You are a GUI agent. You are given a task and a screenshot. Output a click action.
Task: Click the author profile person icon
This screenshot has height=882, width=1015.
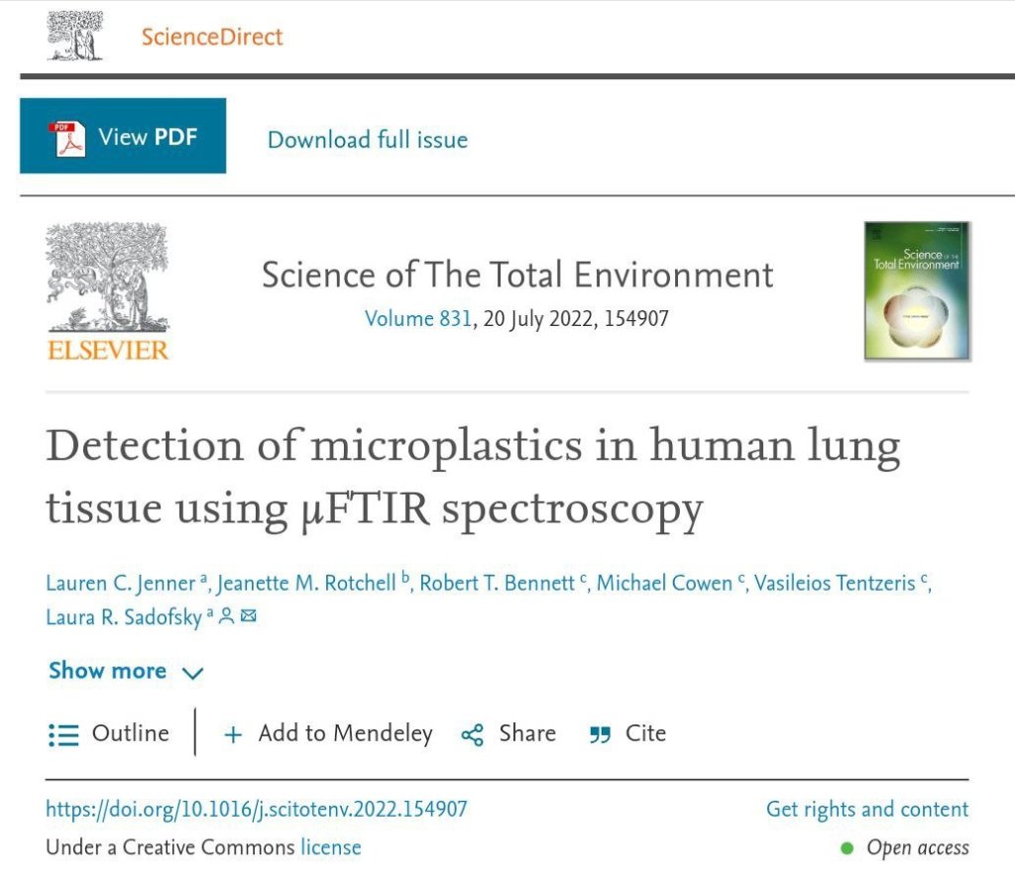click(226, 616)
